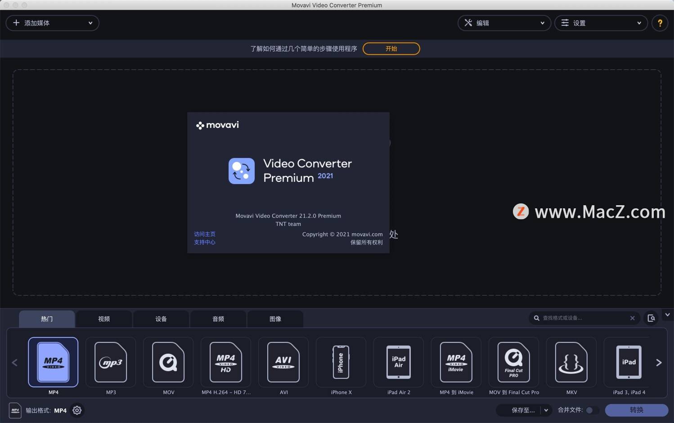Image resolution: width=674 pixels, height=423 pixels.
Task: Open output format settings gear
Action: coord(77,410)
